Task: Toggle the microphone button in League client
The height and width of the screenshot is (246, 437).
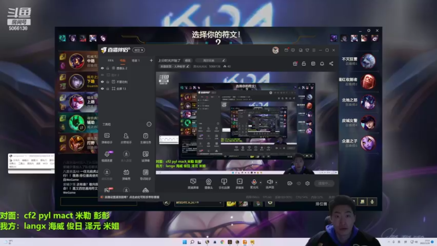Action: pos(372,202)
